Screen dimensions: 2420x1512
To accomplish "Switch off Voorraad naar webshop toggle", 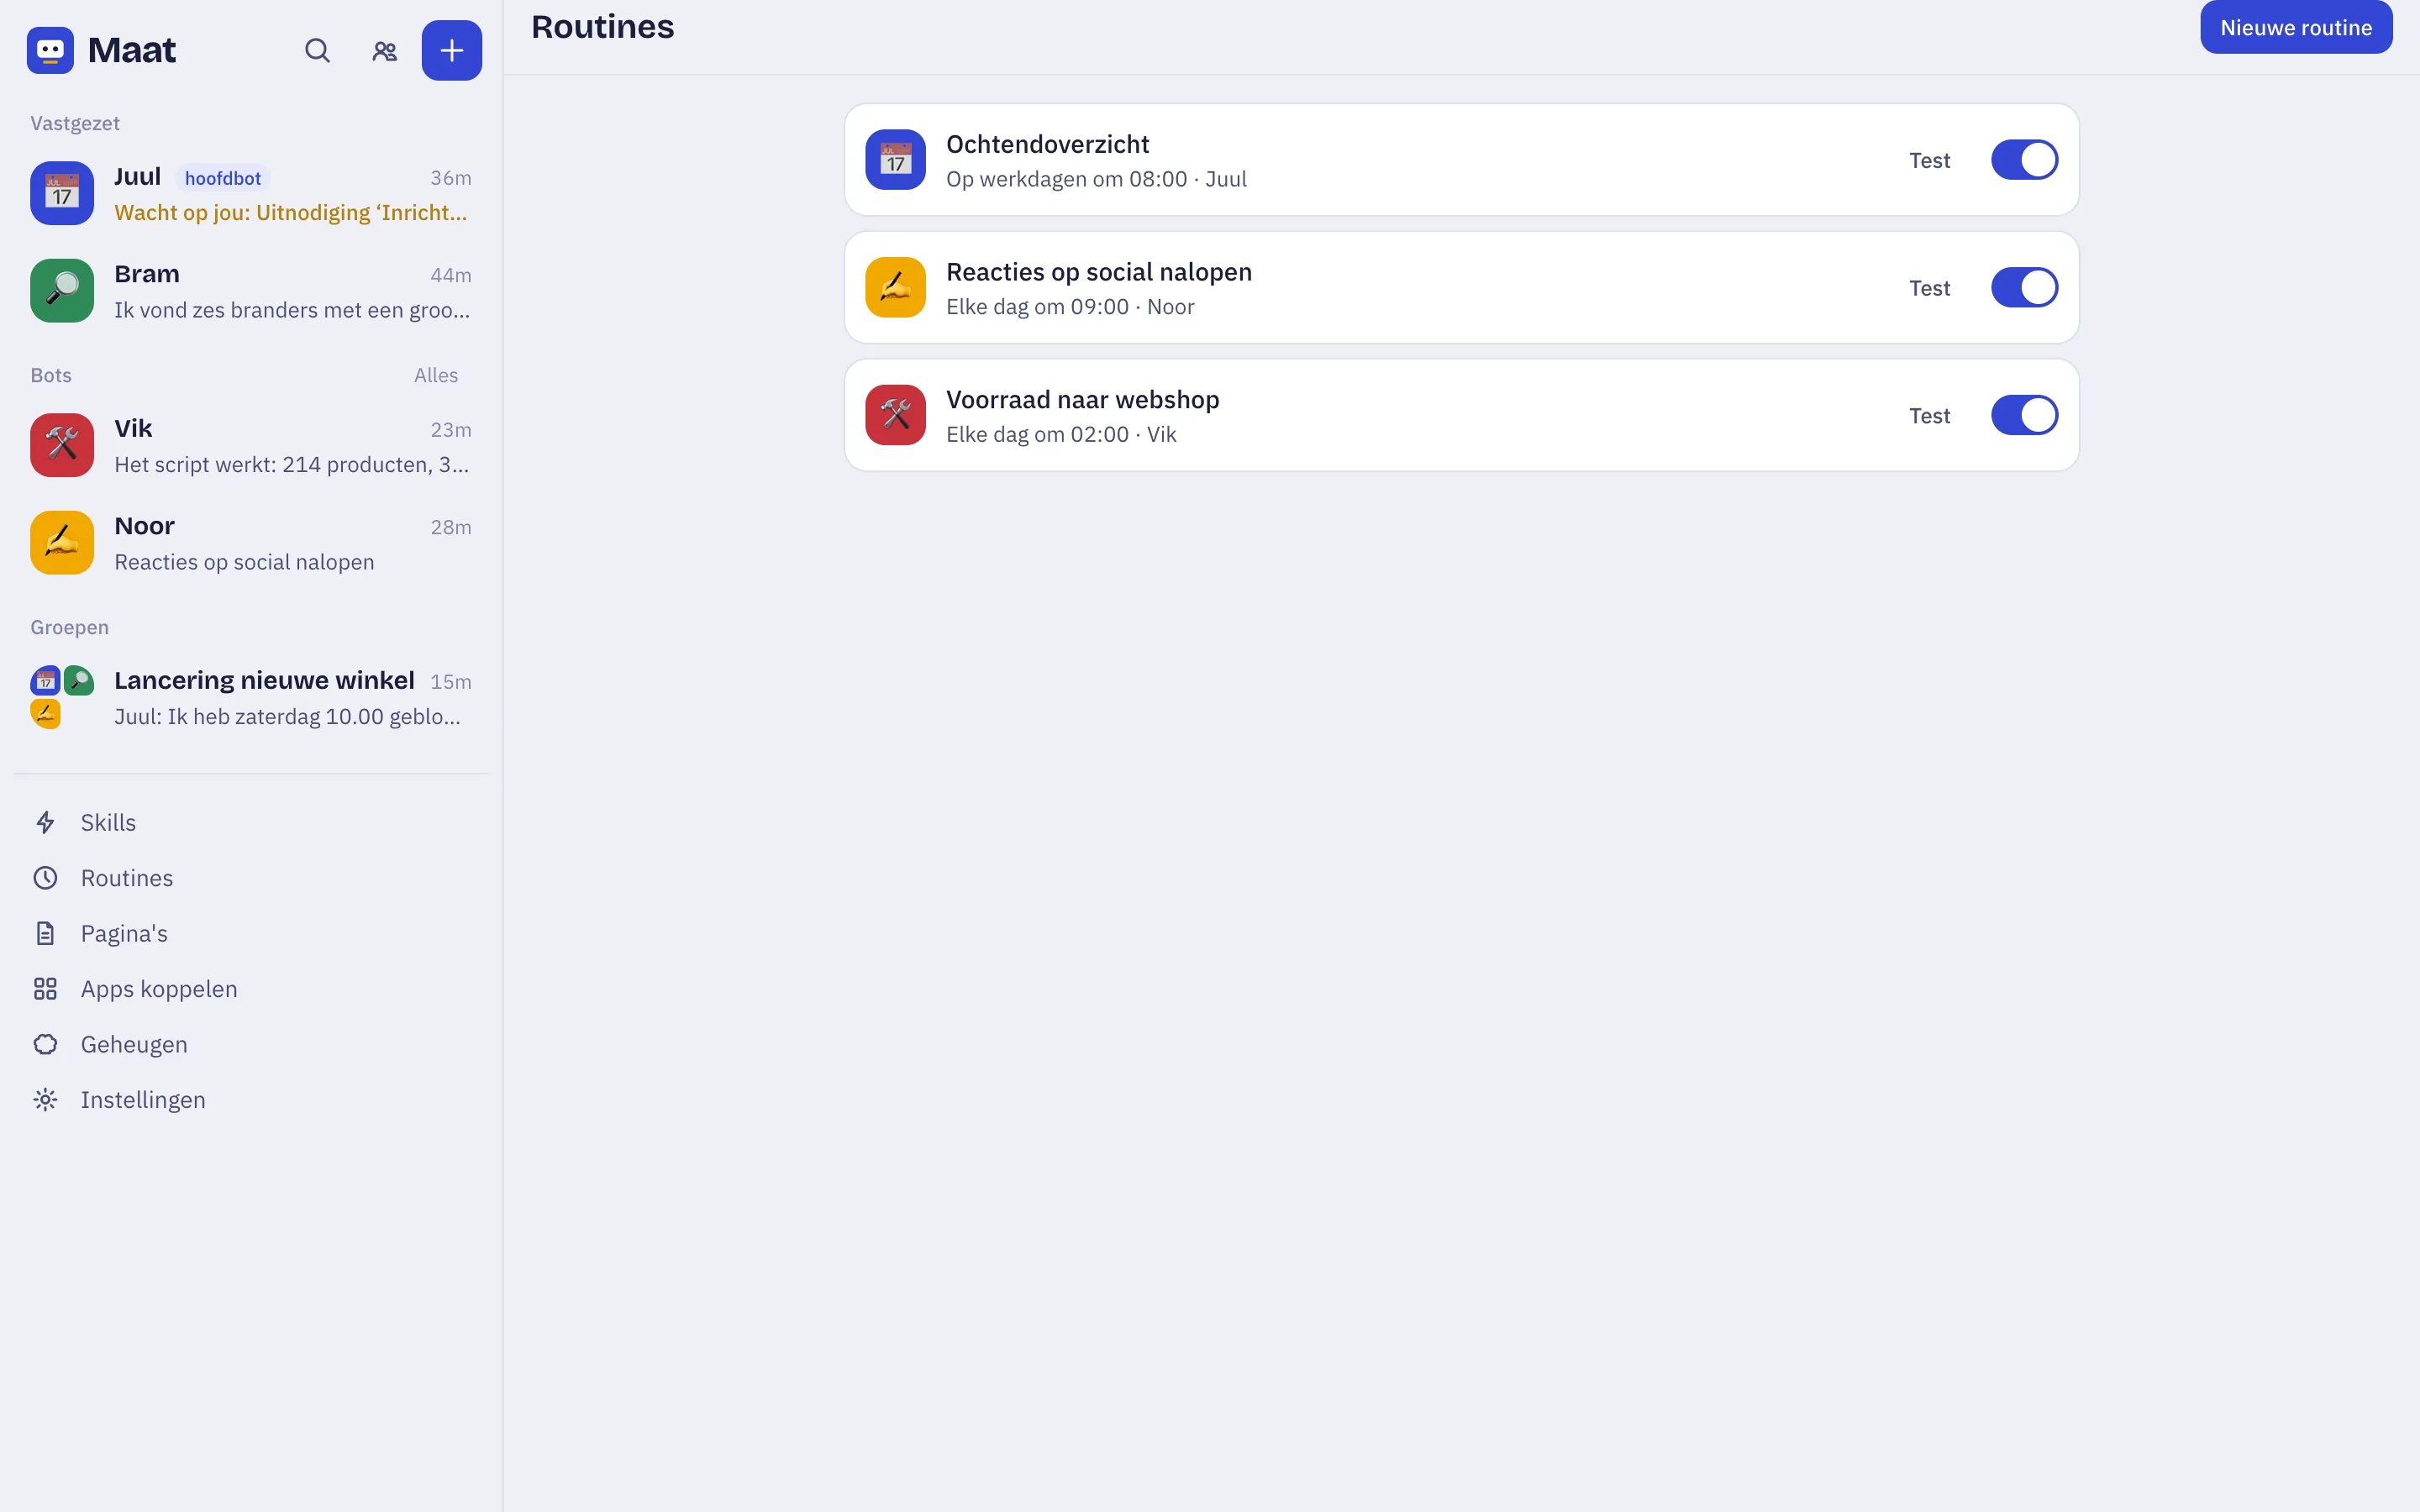I will [x=2024, y=415].
